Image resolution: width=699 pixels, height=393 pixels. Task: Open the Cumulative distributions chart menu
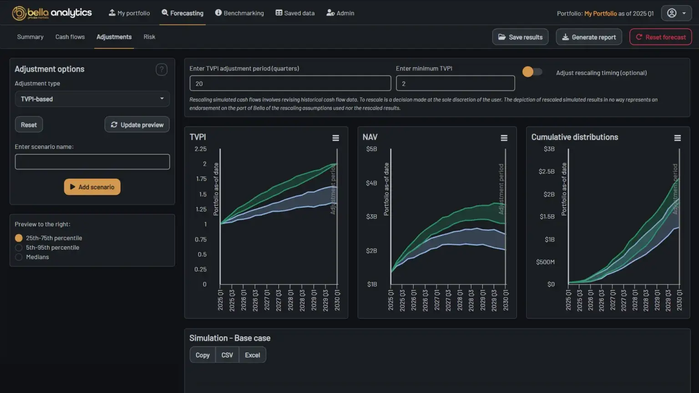point(677,138)
